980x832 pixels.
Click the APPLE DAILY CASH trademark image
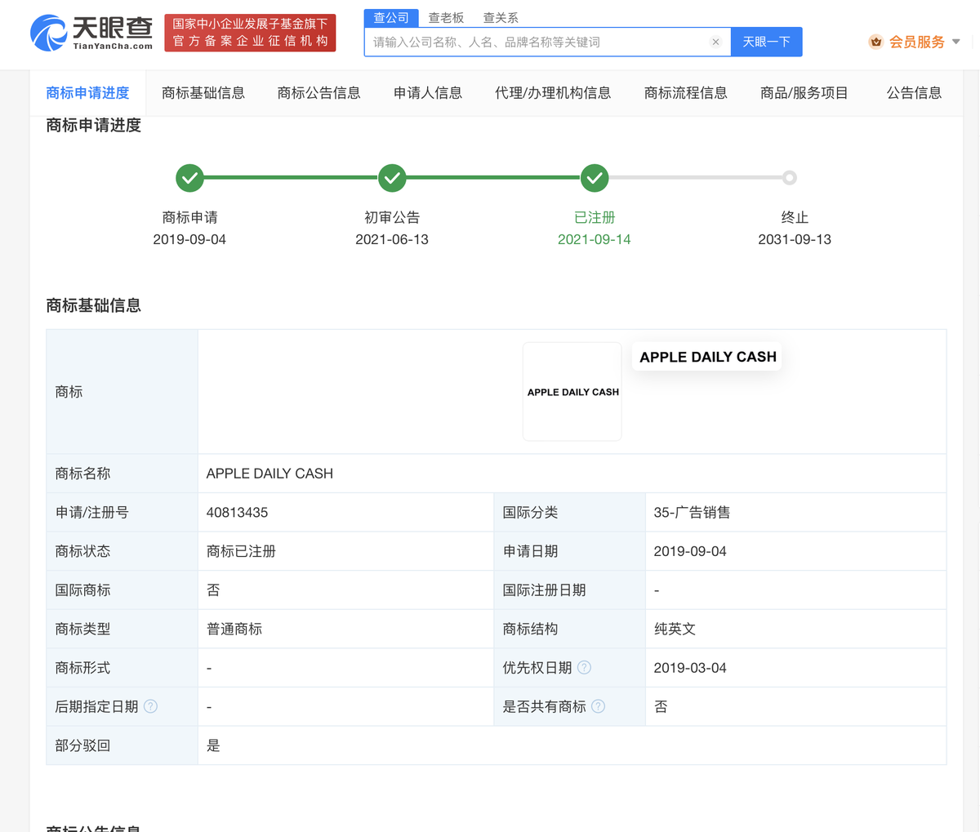click(572, 391)
